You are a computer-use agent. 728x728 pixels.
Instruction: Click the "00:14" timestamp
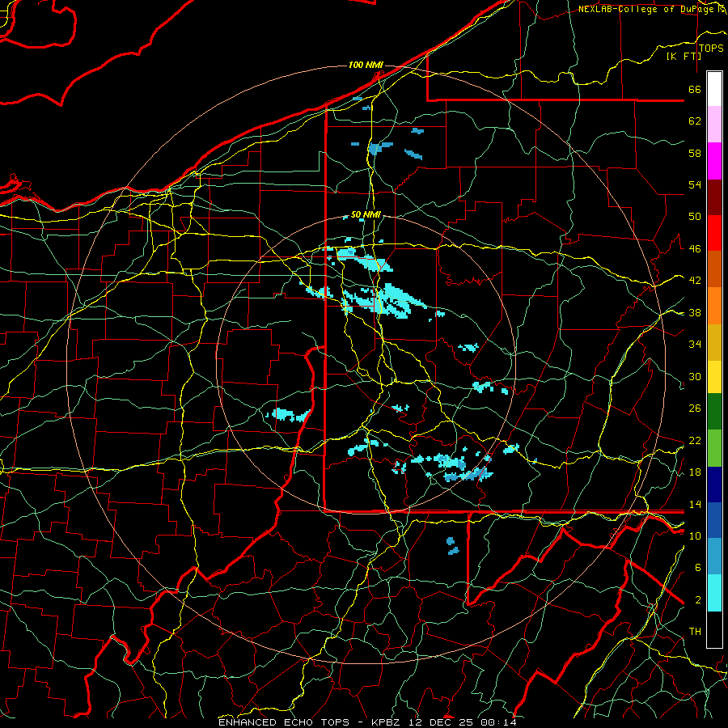point(499,722)
